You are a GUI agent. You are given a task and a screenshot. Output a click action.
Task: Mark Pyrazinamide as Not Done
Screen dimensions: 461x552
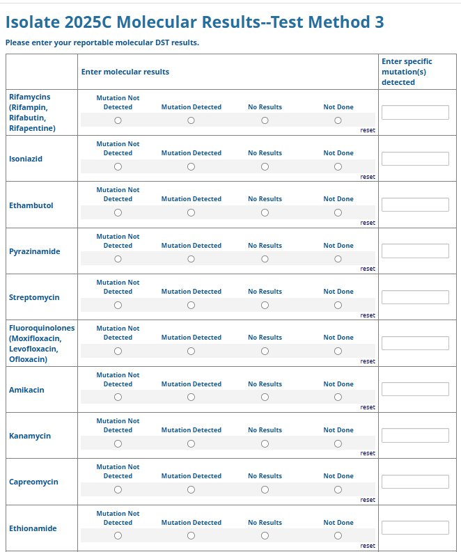(338, 259)
